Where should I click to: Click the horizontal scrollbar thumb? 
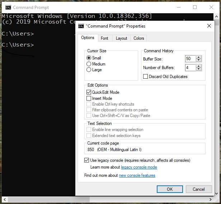click(x=49, y=199)
